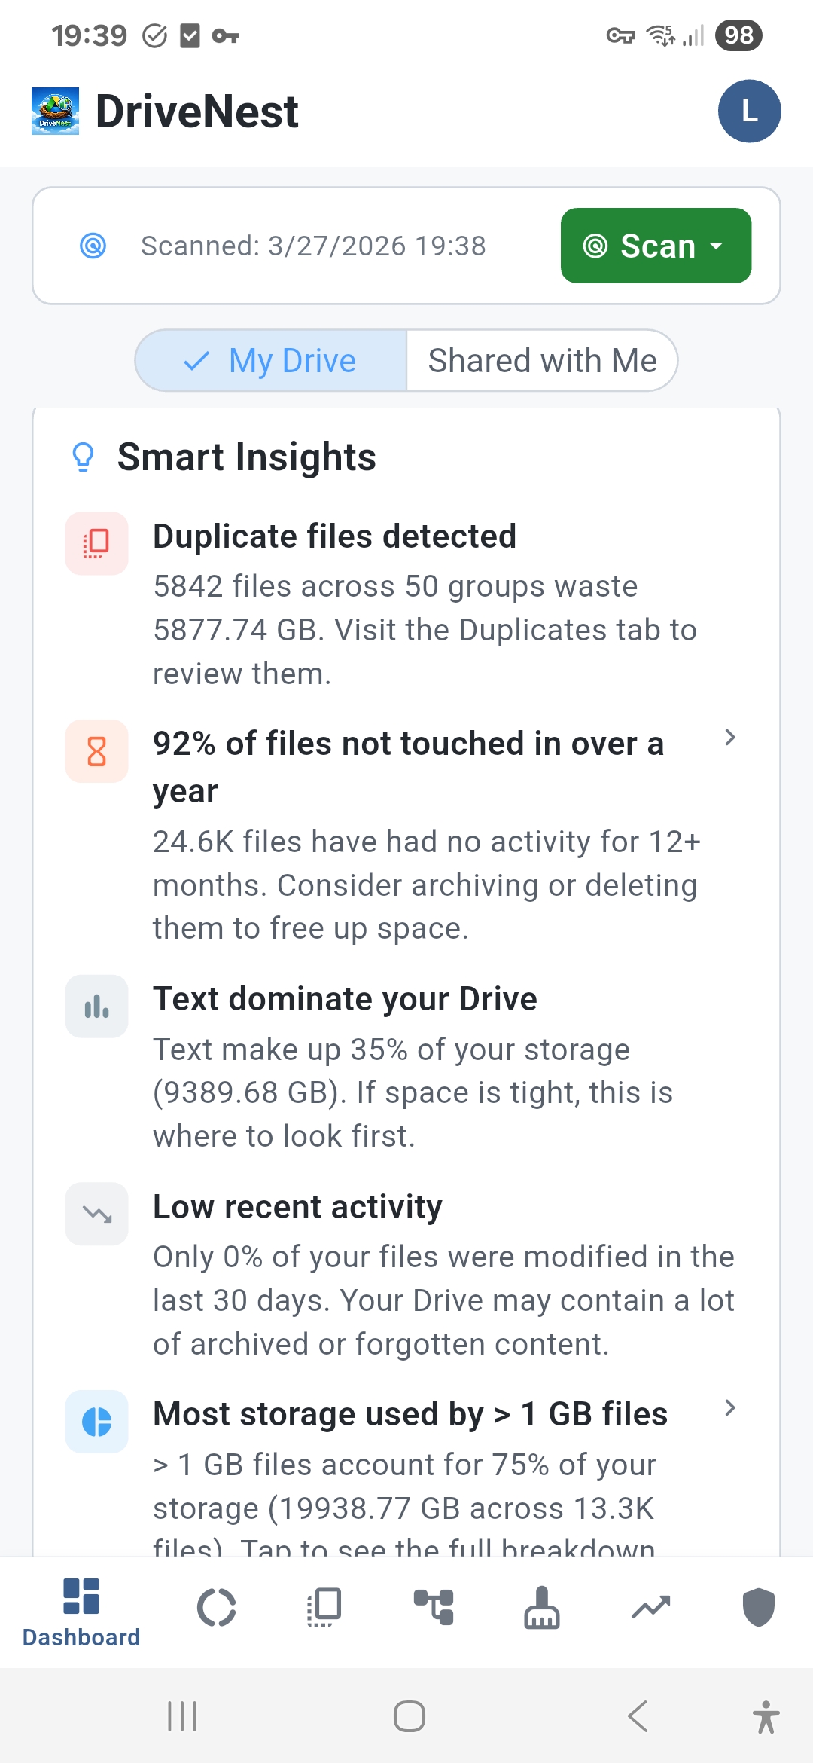
Task: Tap the hourglass untouched files icon
Action: click(x=97, y=751)
